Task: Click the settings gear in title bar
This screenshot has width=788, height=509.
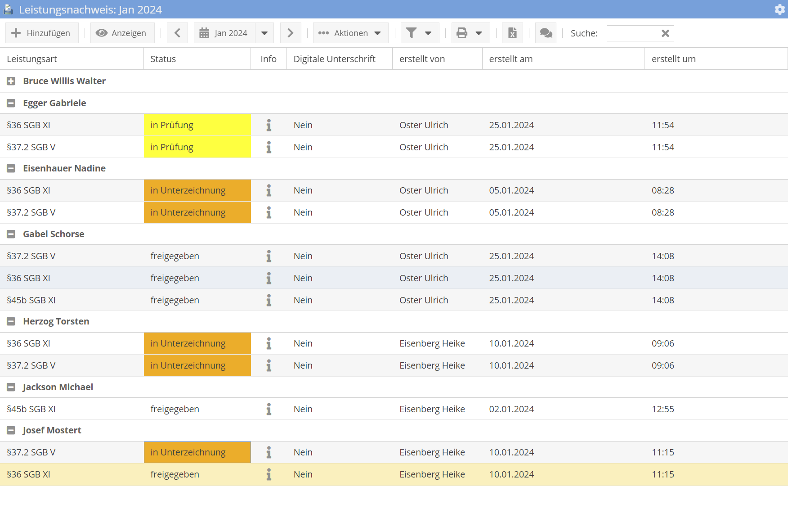Action: (779, 9)
